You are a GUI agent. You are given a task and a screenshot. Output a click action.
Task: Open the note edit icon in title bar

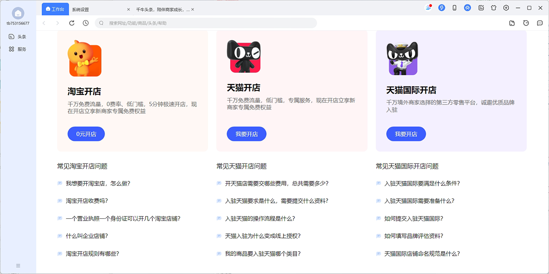(x=481, y=8)
